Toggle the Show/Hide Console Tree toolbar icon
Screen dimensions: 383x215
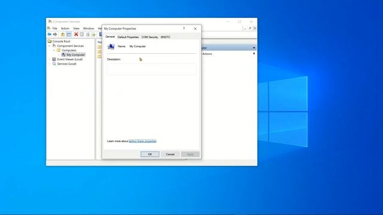69,35
